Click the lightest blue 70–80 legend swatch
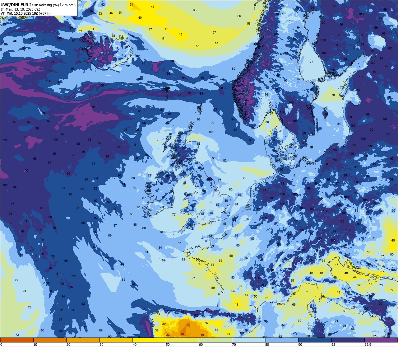The width and height of the screenshot is (398, 347). (x=248, y=340)
